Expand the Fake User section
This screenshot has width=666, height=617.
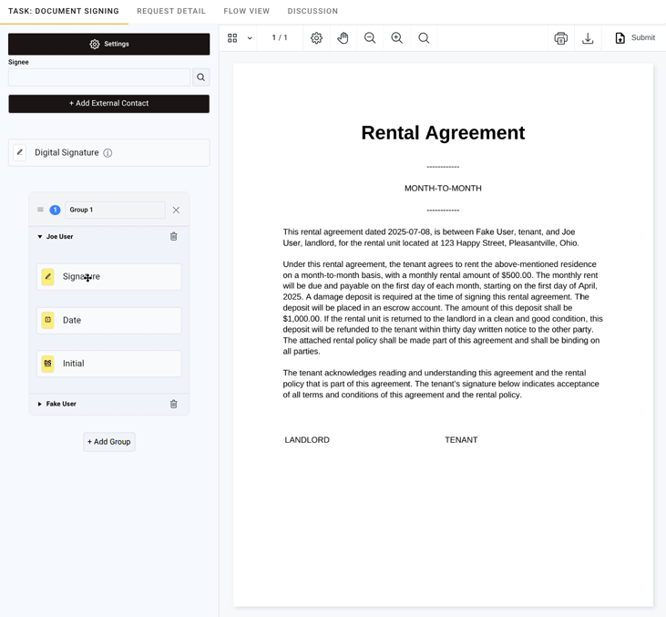tap(40, 404)
